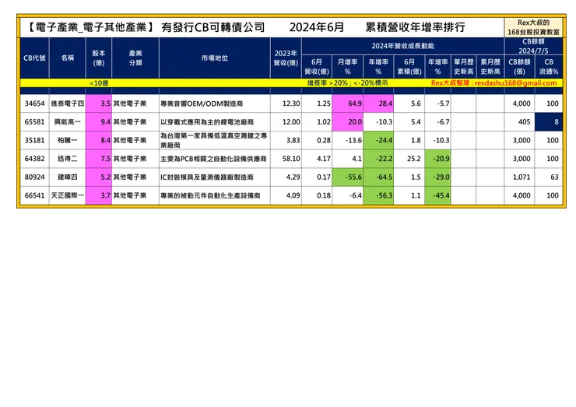Select CB code 66541
576x407 pixels.
pyautogui.click(x=34, y=195)
